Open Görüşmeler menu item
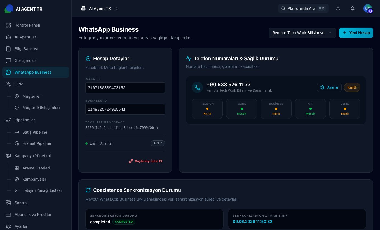 pos(36,61)
